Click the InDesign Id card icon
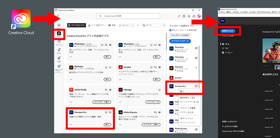The width and height of the screenshot is (280, 138). point(120,90)
